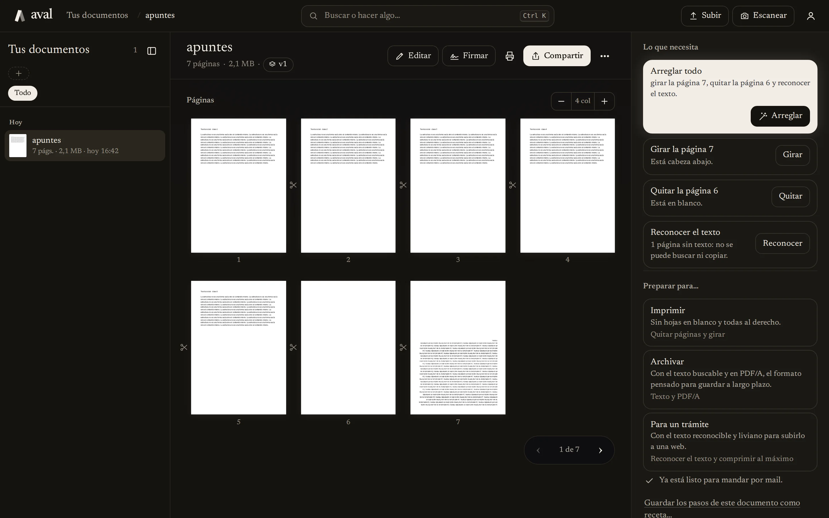Open version v1 badge
This screenshot has width=829, height=518.
tap(278, 64)
